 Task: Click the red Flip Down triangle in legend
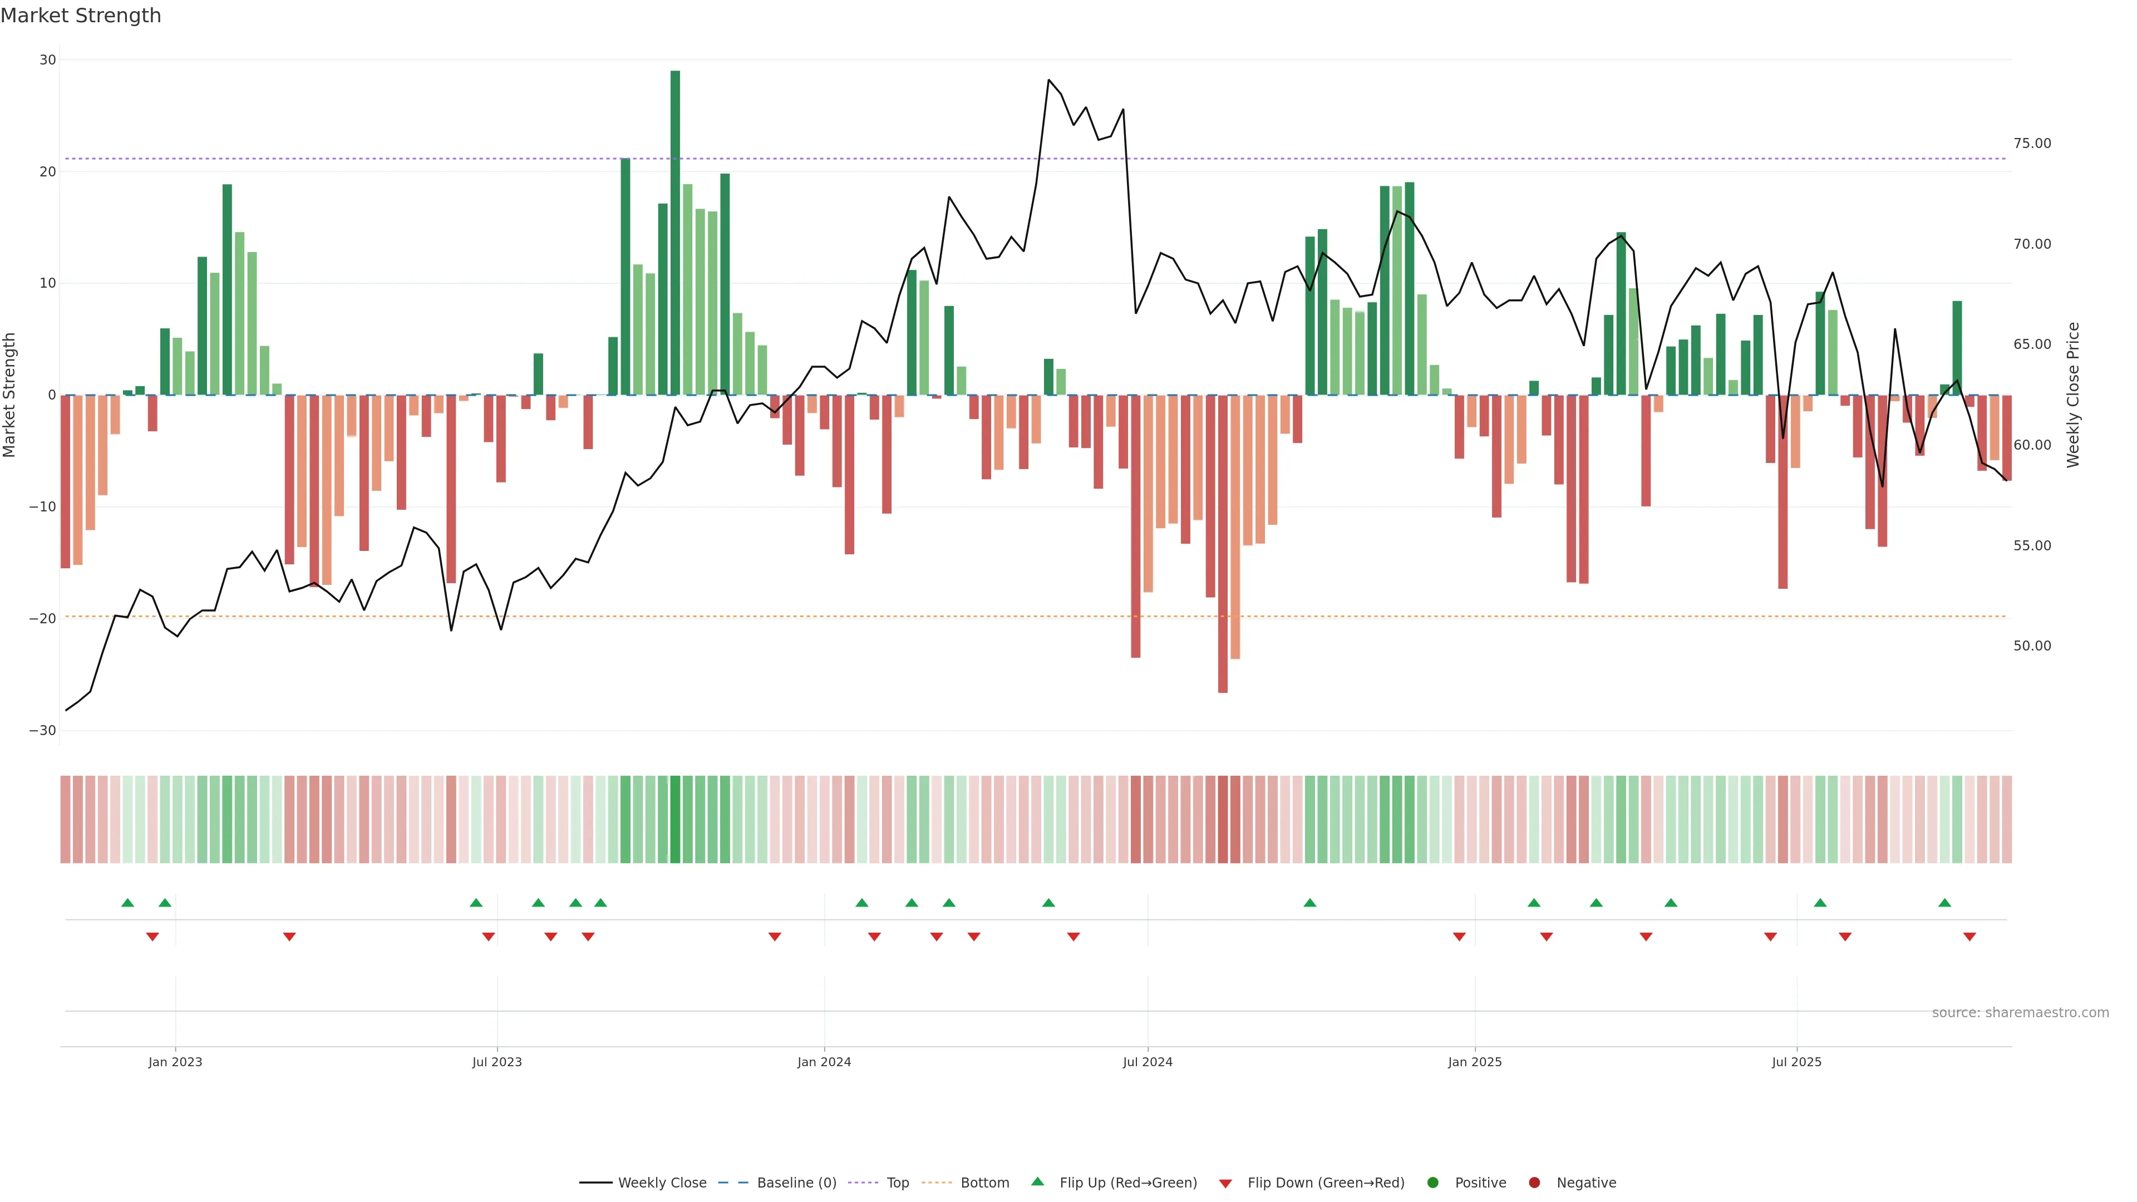pos(1225,1184)
